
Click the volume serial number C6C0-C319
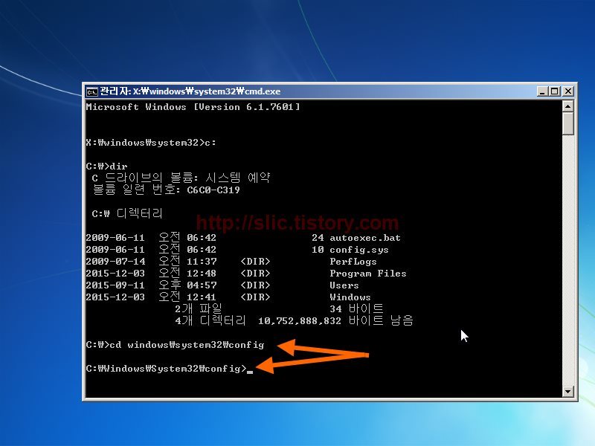pyautogui.click(x=213, y=190)
